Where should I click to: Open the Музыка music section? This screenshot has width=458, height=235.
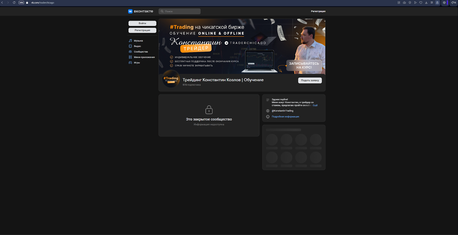138,41
